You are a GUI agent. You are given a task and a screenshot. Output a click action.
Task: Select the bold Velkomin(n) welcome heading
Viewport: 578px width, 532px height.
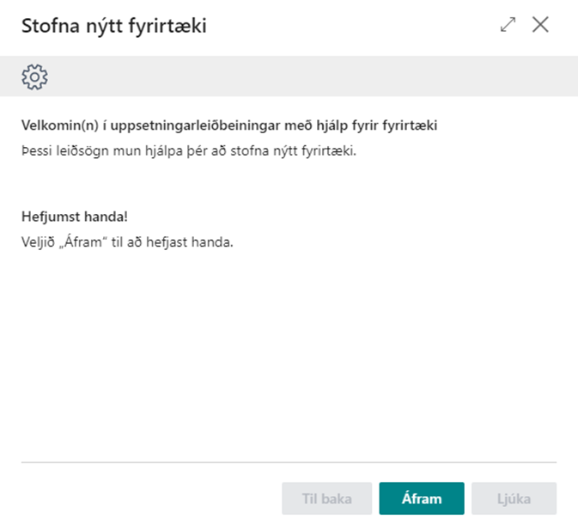click(x=228, y=126)
